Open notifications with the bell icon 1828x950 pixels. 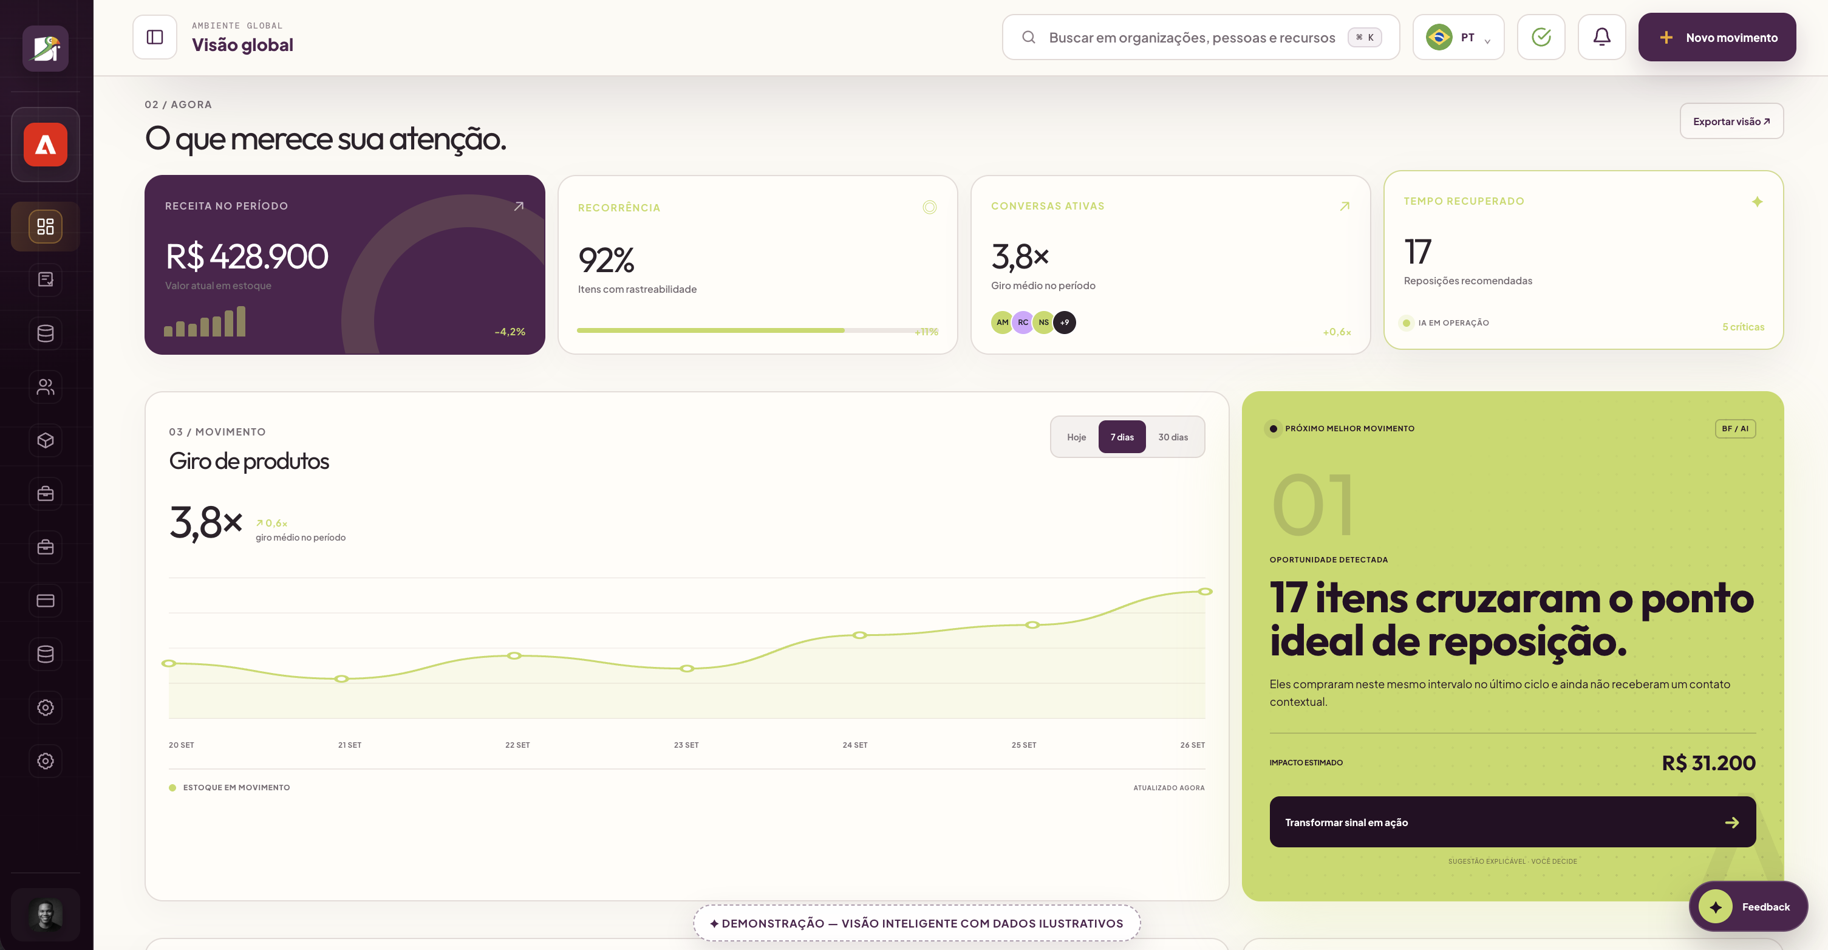tap(1601, 37)
